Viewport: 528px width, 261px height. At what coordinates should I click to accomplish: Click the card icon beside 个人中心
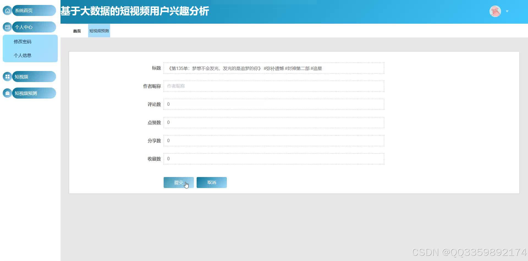pos(7,27)
